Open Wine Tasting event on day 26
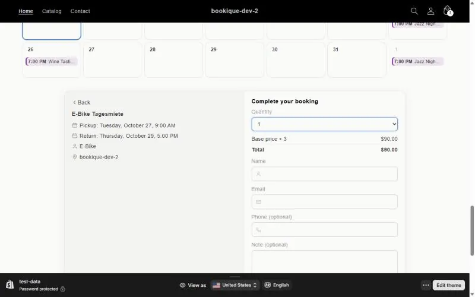Screen dimensions: 475x297 [x=52, y=62]
